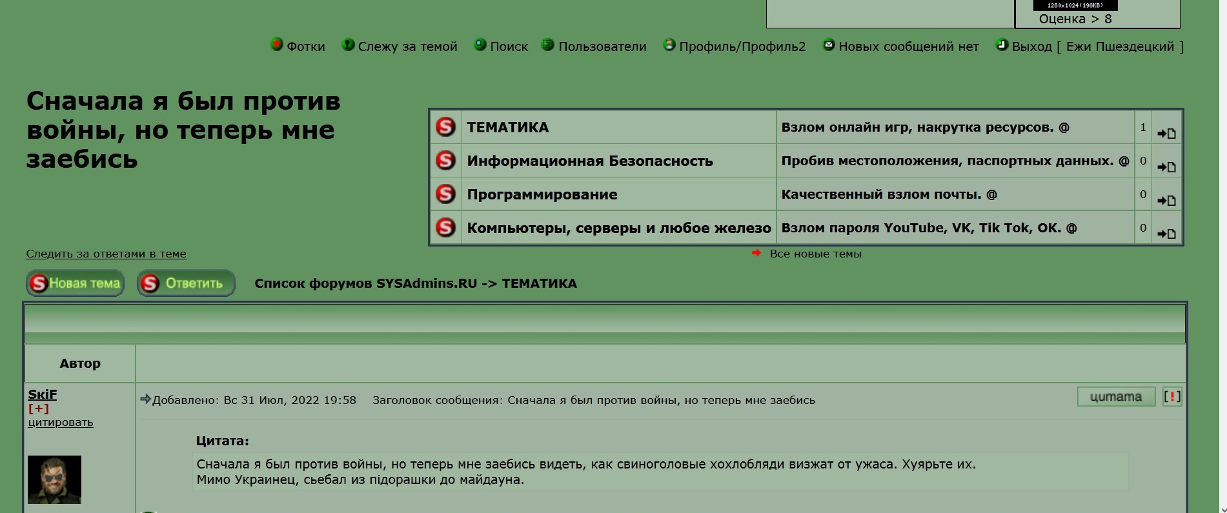Click the icon beside Профиль/Профиль2

tap(669, 45)
